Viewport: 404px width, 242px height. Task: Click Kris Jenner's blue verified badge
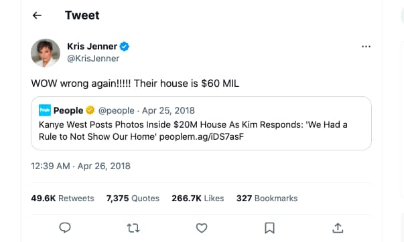pyautogui.click(x=125, y=47)
